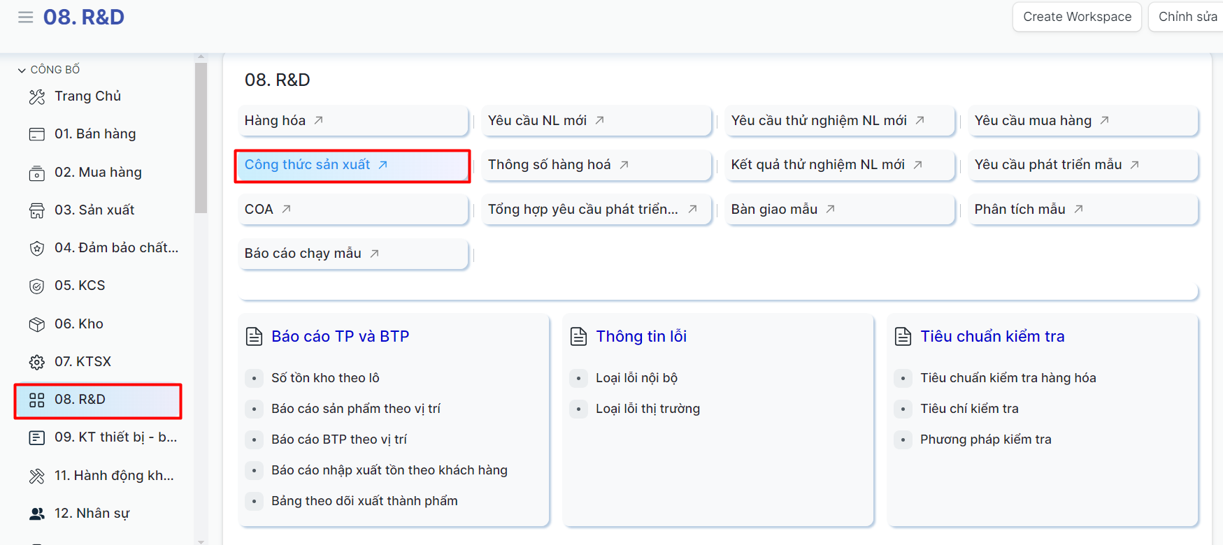Open 05. KCS workspace in sidebar
The image size is (1223, 545).
pos(80,286)
